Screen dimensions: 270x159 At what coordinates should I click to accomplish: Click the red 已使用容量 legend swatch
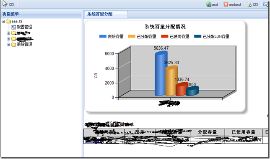pos(165,36)
